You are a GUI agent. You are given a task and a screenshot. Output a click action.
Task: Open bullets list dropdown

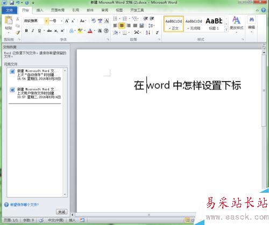[120, 19]
